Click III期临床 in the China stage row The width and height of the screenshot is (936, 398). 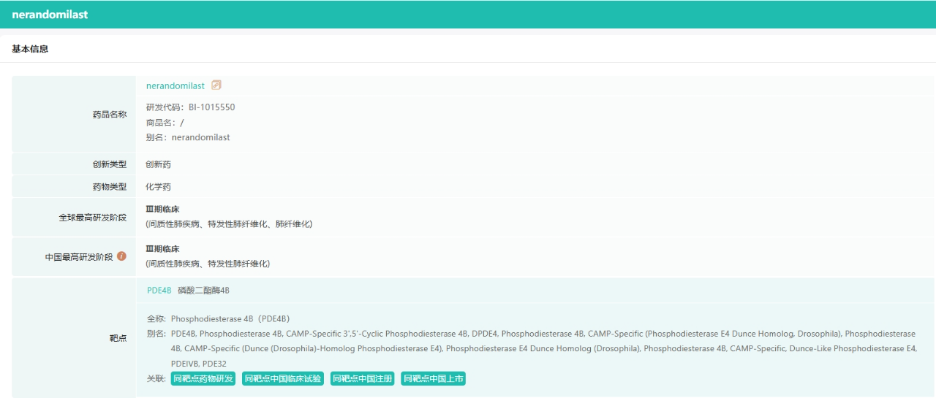click(162, 249)
